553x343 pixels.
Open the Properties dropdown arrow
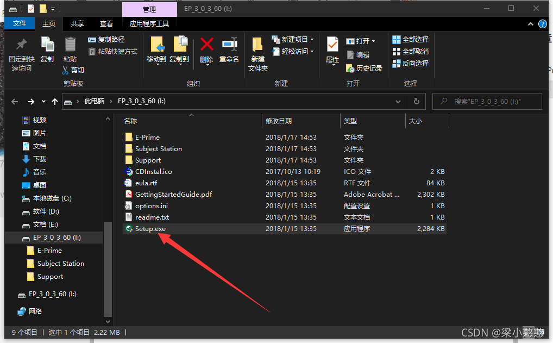[334, 66]
